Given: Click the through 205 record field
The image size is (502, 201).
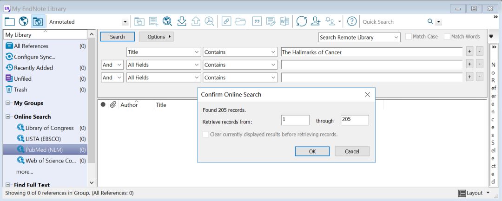Looking at the screenshot, I should (x=355, y=120).
